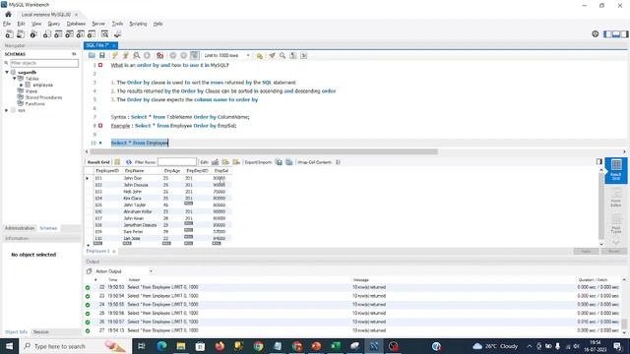Viewport: 630px width, 354px height.
Task: Open the object inspector in main toolbar
Action: (33, 34)
